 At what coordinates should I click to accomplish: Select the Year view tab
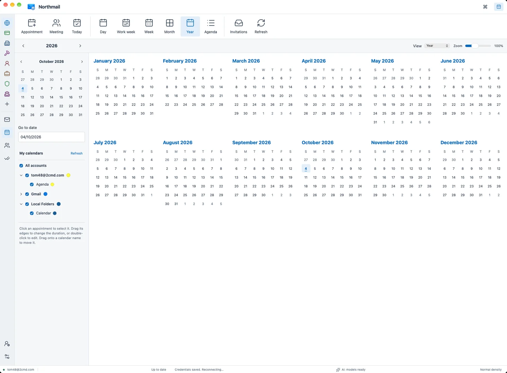point(190,26)
